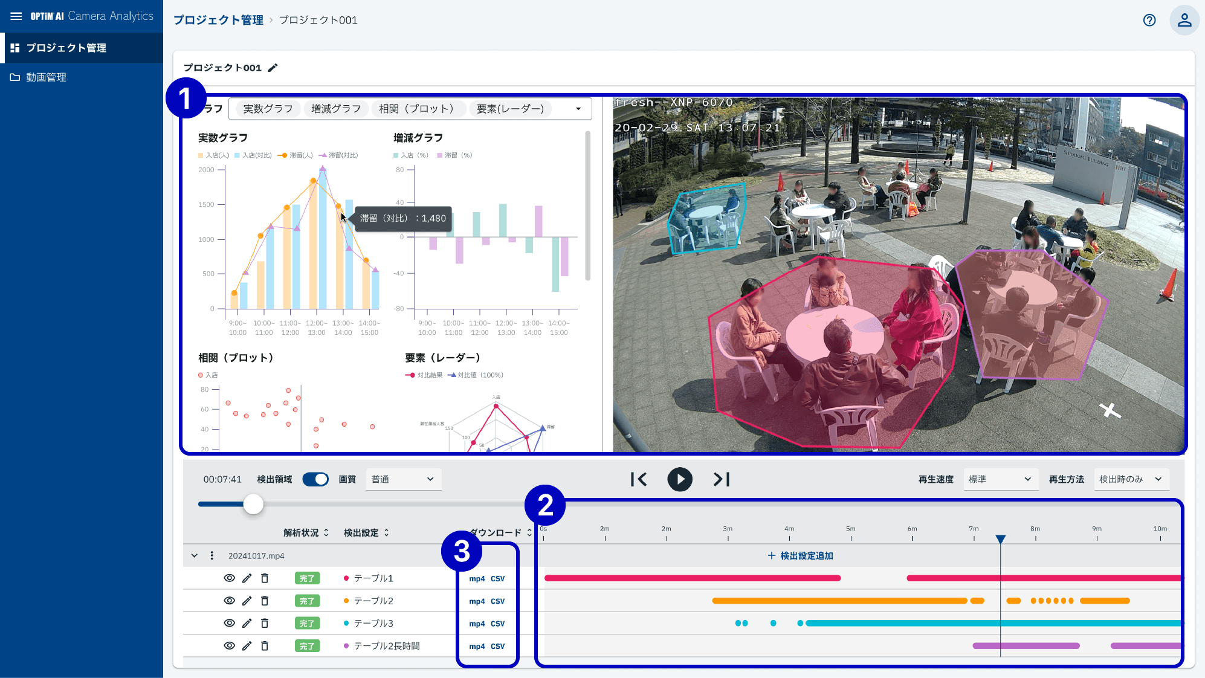The width and height of the screenshot is (1205, 678).
Task: Open the 再生速度 playback speed dropdown
Action: [1000, 479]
